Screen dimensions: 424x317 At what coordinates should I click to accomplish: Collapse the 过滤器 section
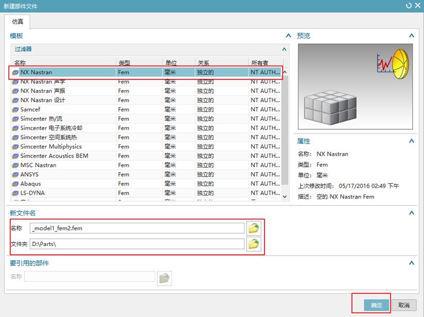click(284, 49)
